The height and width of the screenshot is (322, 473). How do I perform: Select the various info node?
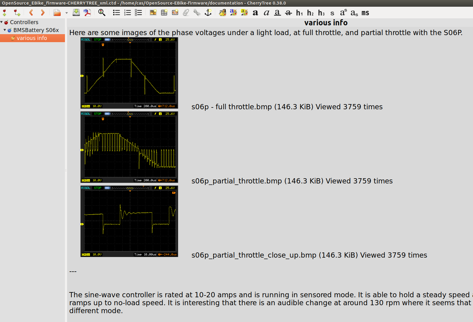click(x=32, y=38)
